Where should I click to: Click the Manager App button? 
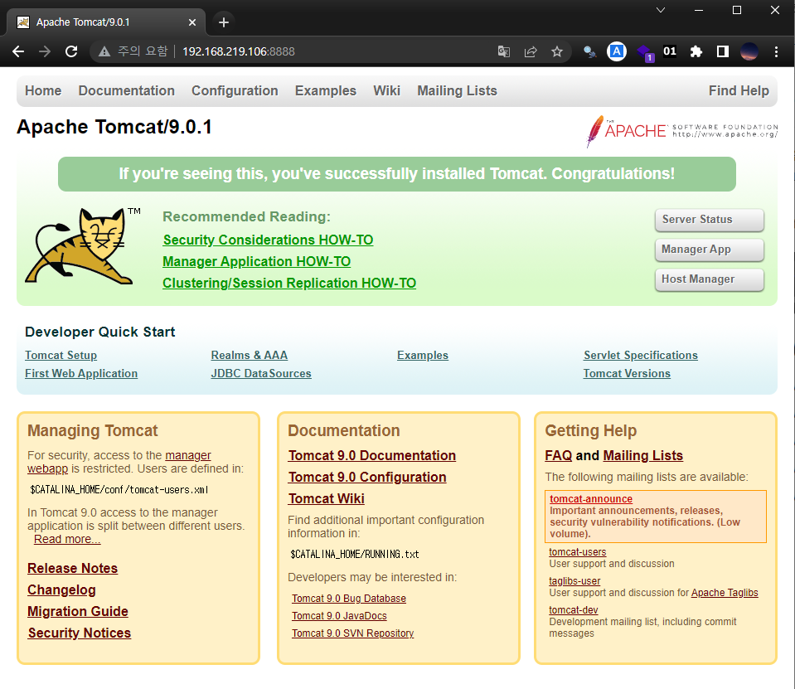click(710, 250)
